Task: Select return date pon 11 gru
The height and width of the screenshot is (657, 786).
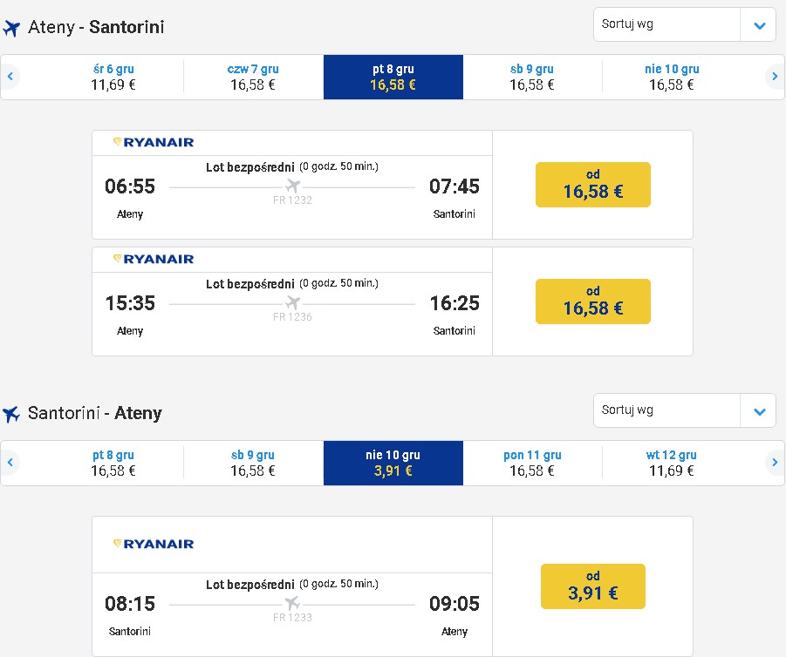Action: click(532, 464)
